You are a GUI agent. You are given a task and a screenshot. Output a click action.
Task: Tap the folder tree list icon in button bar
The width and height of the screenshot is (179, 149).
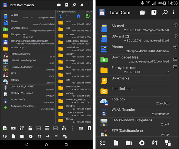pyautogui.click(x=22, y=128)
